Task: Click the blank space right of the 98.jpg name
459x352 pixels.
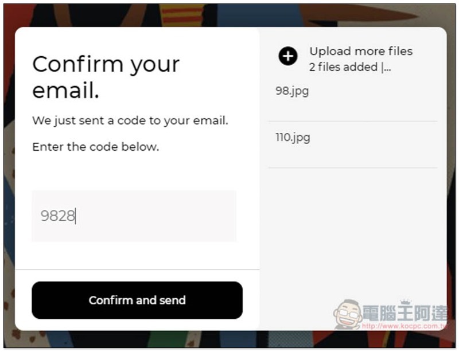Action: coord(374,91)
